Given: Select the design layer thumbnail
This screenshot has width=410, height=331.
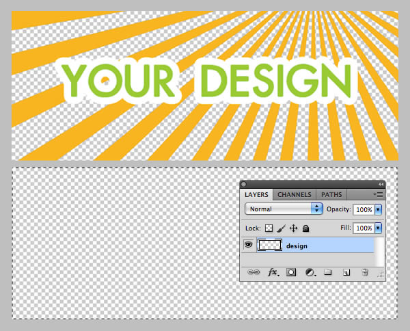Looking at the screenshot, I should coord(270,246).
